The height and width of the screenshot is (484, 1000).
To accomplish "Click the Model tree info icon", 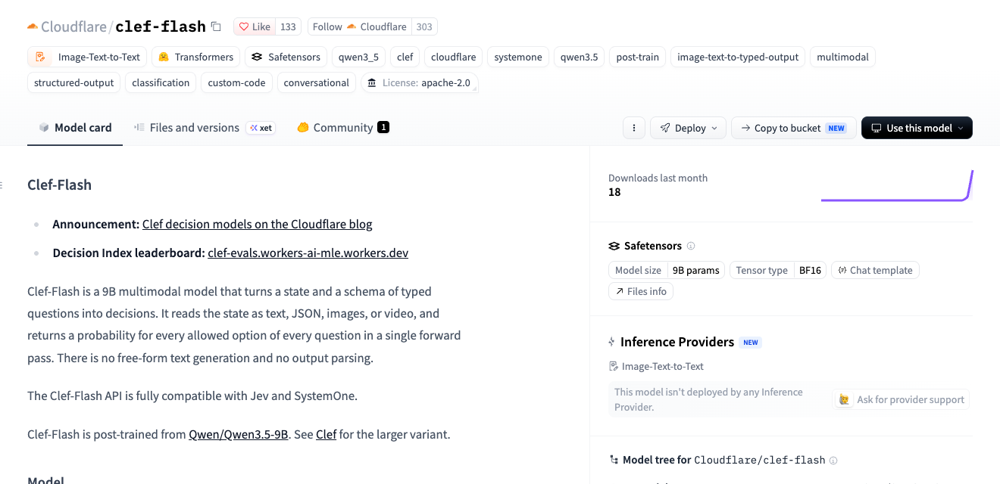I will [833, 460].
